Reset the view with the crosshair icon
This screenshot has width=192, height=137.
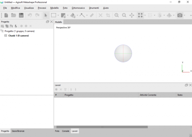[x=132, y=15]
